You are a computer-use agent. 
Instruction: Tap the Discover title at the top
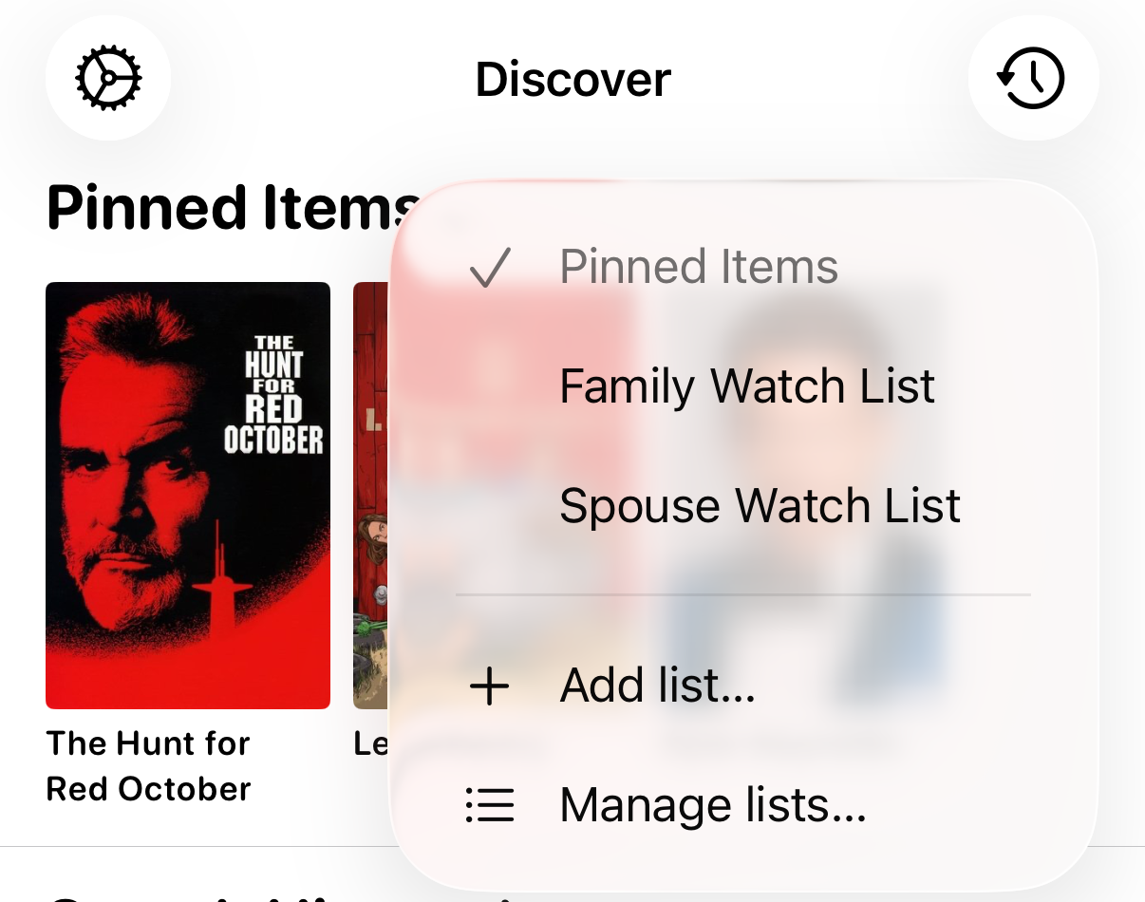coord(572,79)
